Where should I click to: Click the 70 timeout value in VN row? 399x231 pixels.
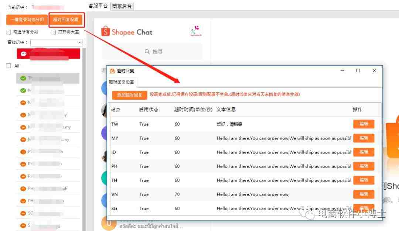coord(177,194)
